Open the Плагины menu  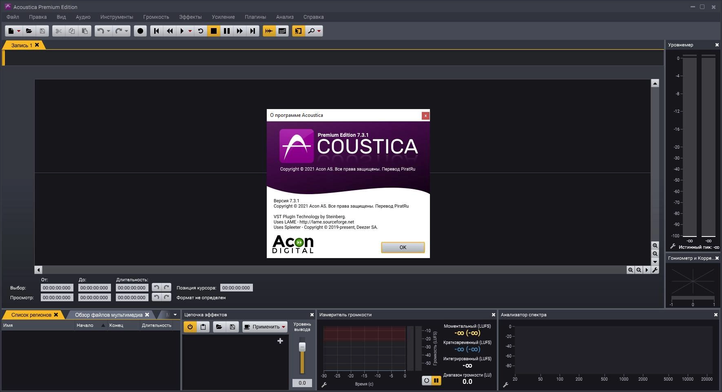point(255,17)
